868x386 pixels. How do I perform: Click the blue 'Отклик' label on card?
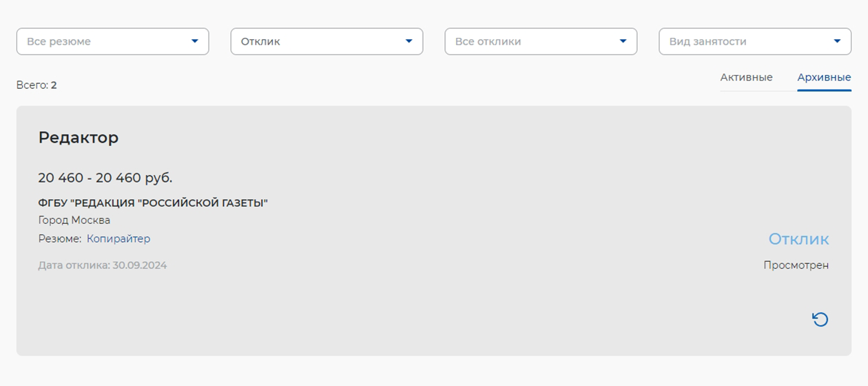pos(798,238)
